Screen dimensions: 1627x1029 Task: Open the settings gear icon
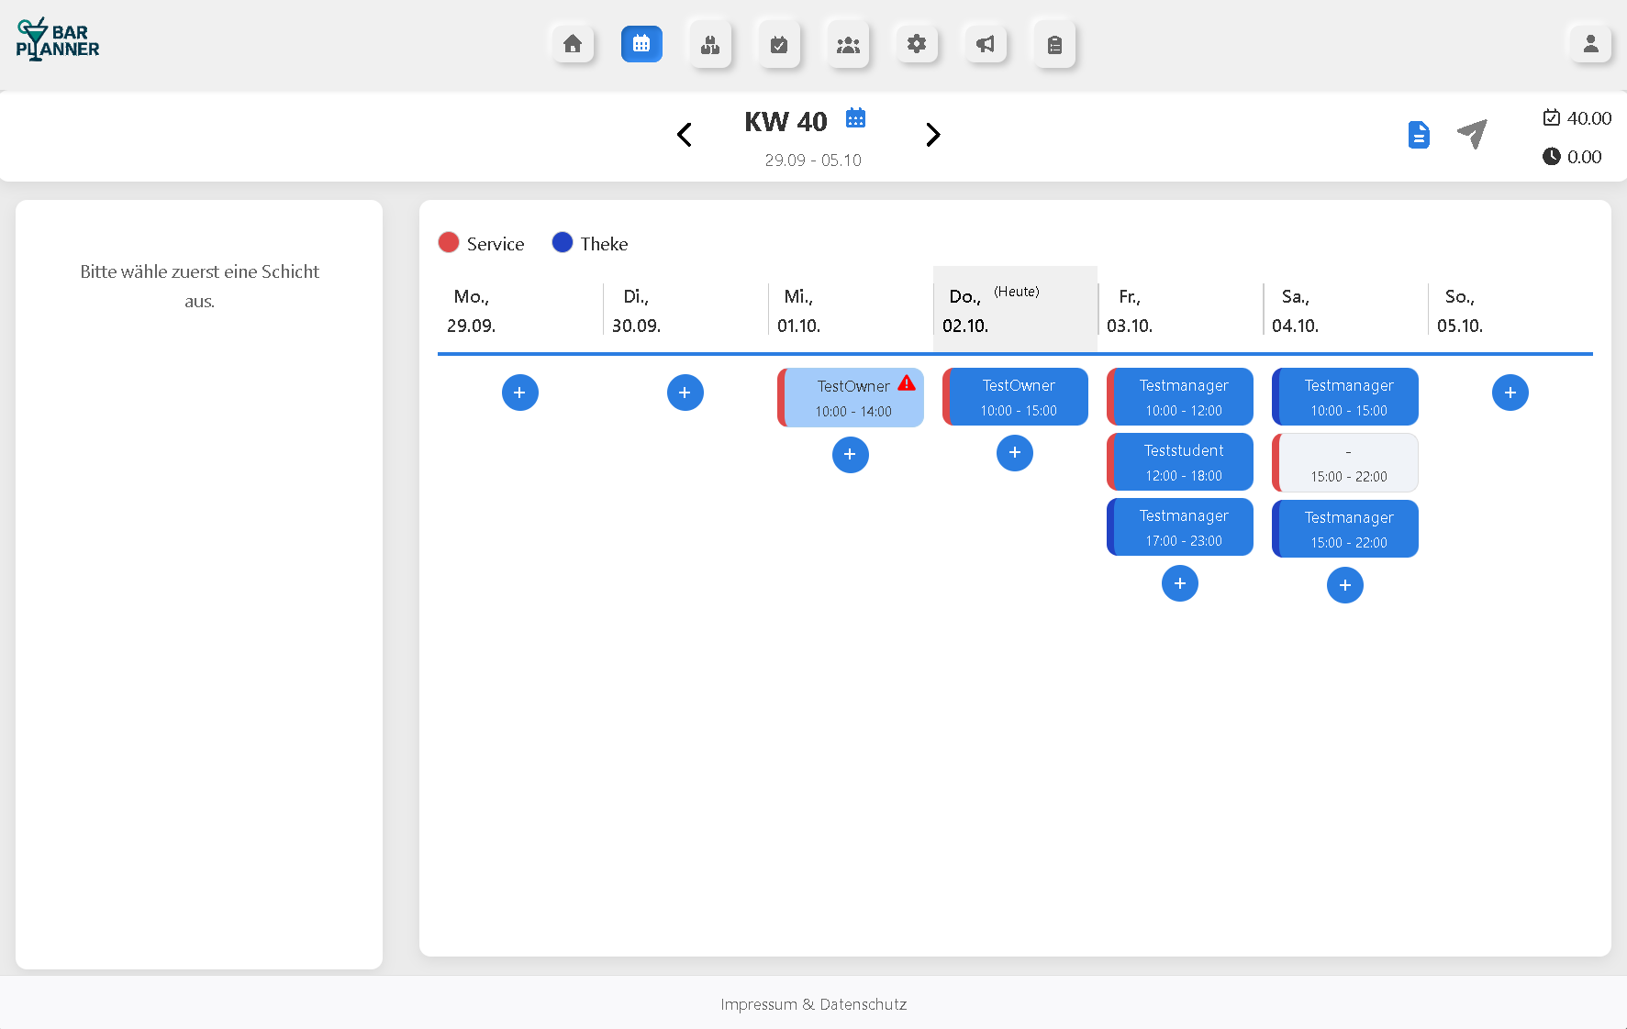pos(917,43)
